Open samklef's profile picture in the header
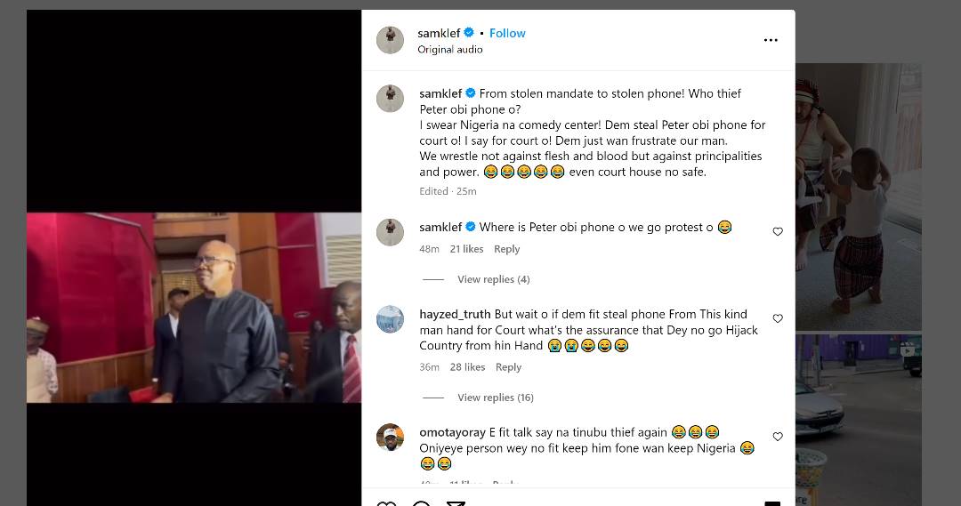 390,40
